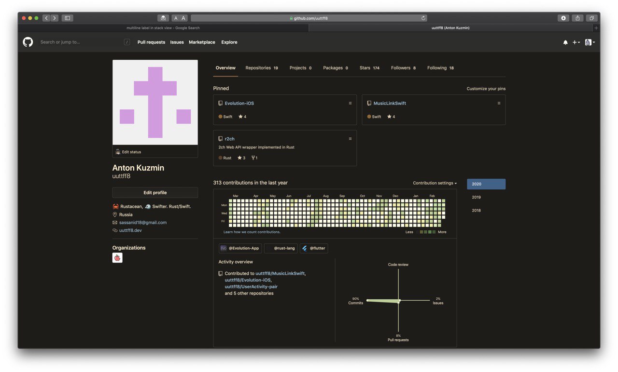
Task: Increase text size with large A button
Action: click(183, 18)
